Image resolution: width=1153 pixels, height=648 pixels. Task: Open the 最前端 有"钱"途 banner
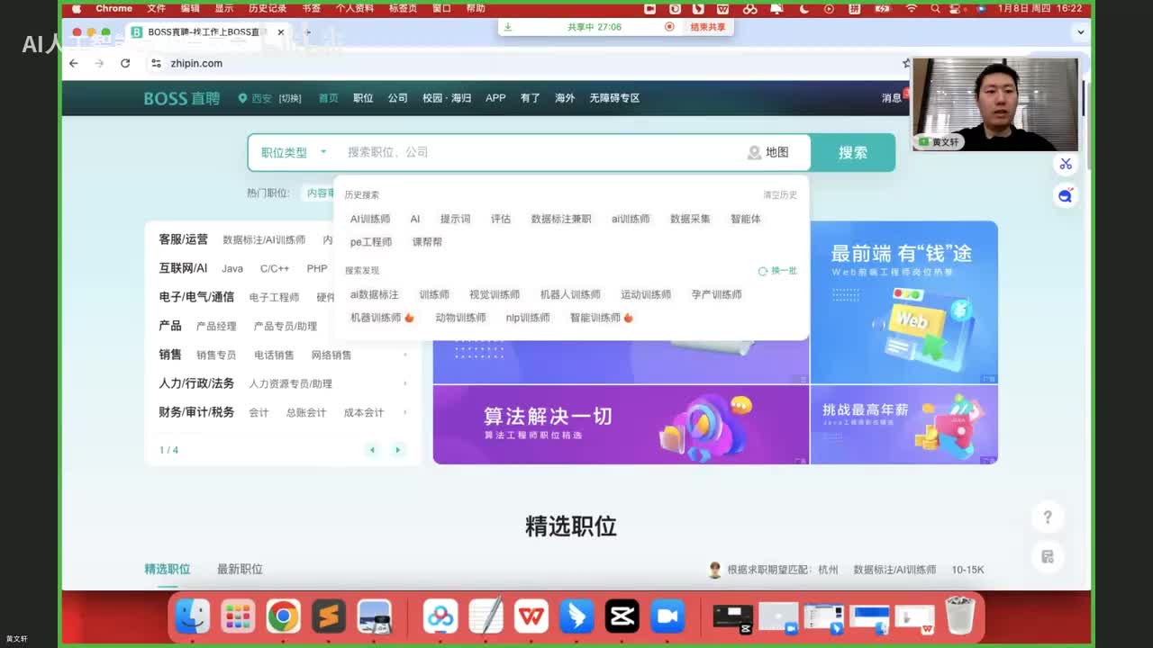[904, 302]
